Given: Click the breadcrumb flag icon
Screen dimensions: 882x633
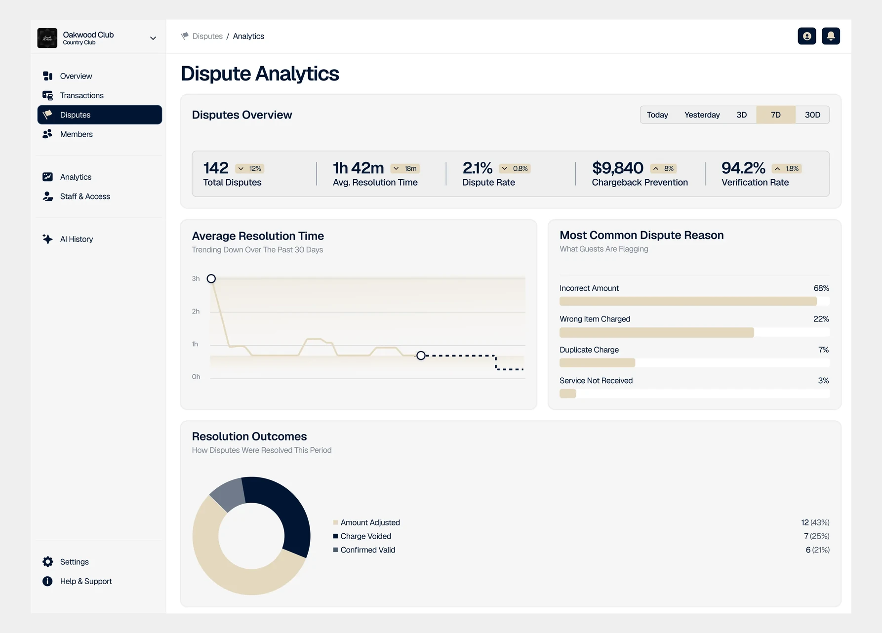Looking at the screenshot, I should click(185, 36).
